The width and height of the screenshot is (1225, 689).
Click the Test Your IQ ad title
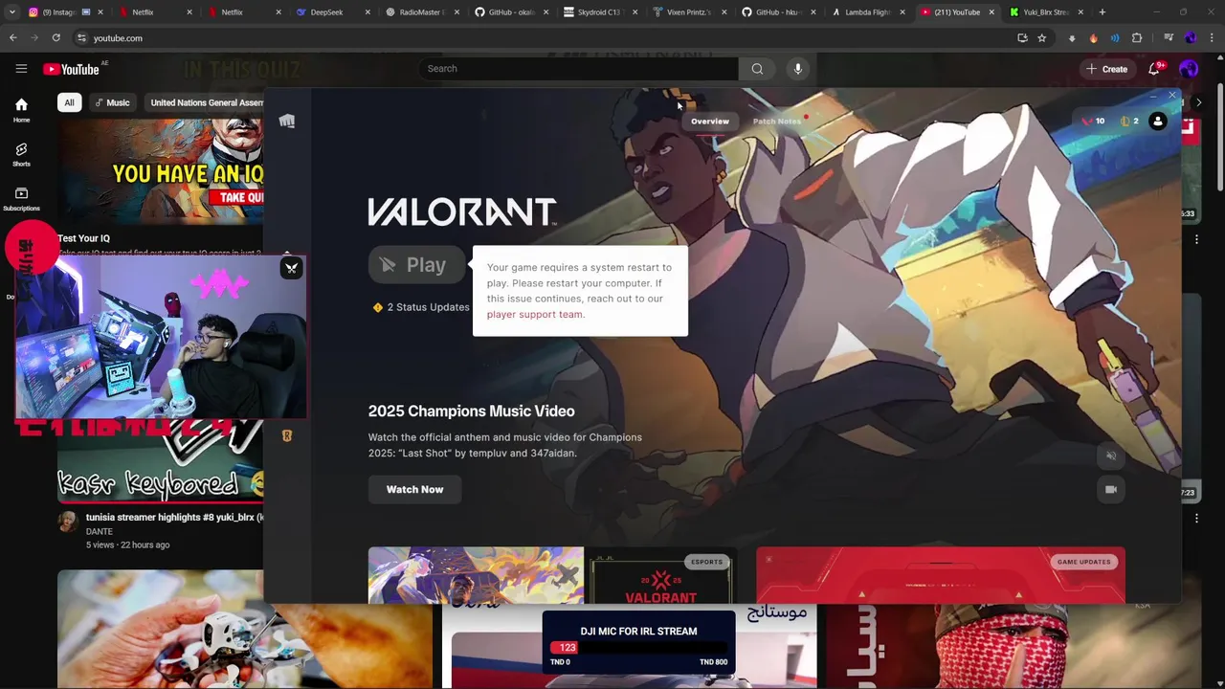click(x=83, y=238)
